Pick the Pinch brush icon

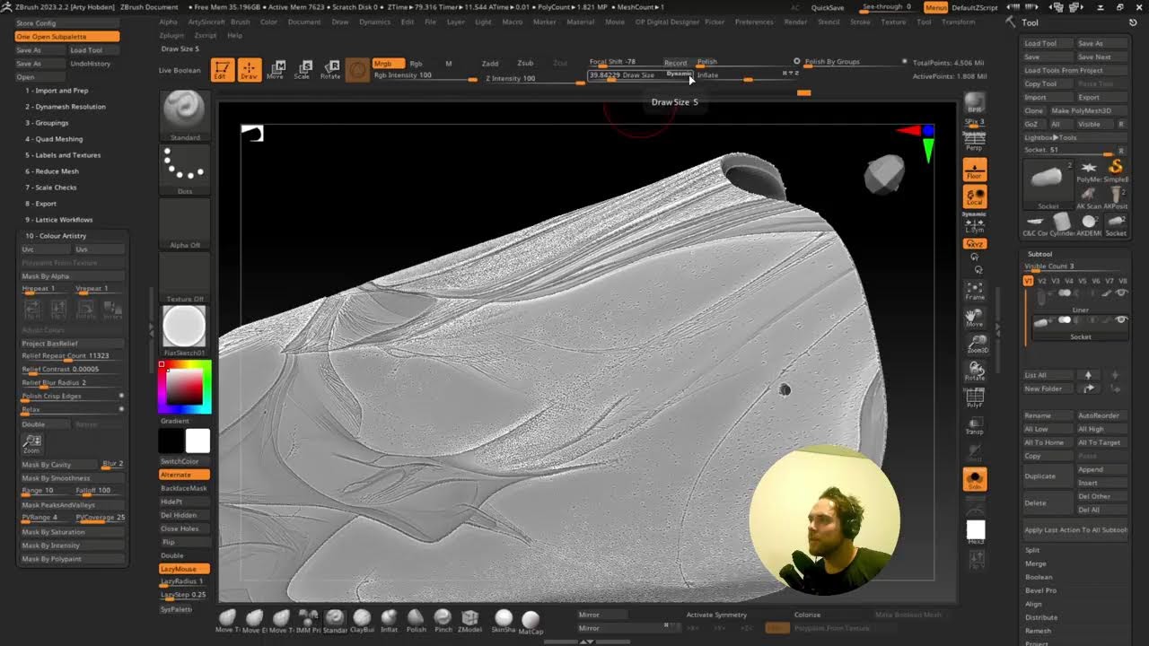point(443,619)
